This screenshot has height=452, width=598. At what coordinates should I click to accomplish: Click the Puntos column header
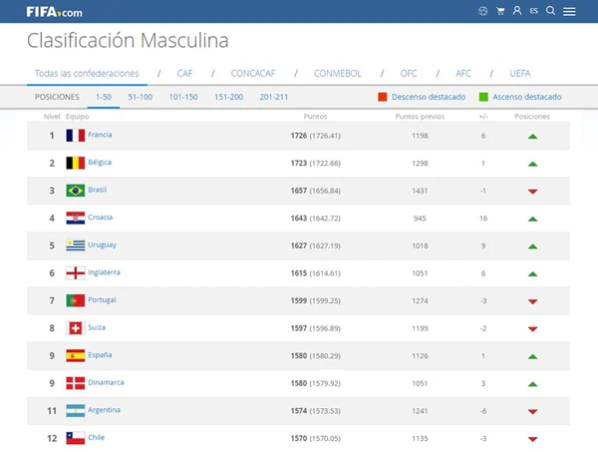coord(315,117)
